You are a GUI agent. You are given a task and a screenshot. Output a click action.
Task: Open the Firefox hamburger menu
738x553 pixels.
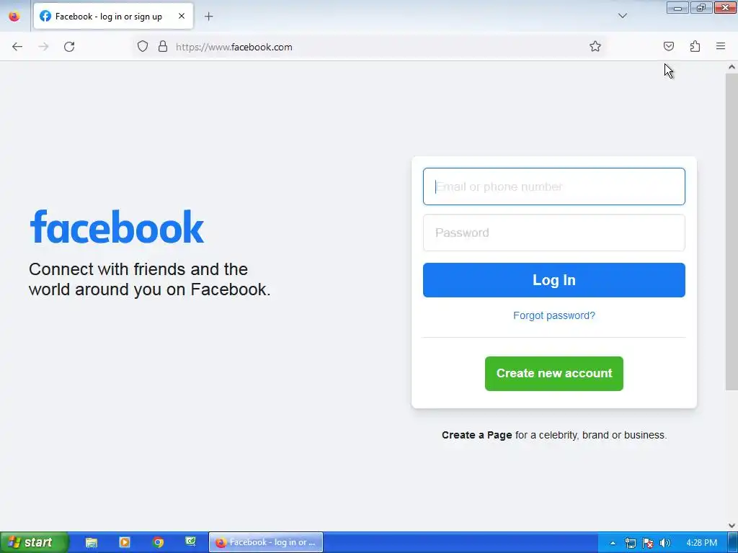pos(721,46)
